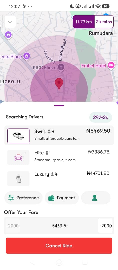Increase fare with the +2000 button

(105, 226)
